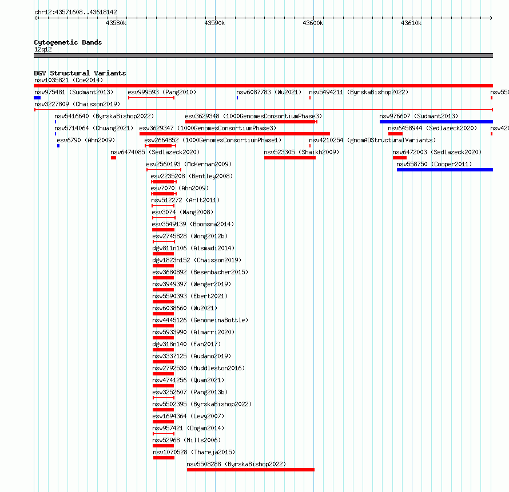Screen dimensions: 509x492
Task: Select esv3252607 (Pang2013b) label
Action: click(x=190, y=392)
